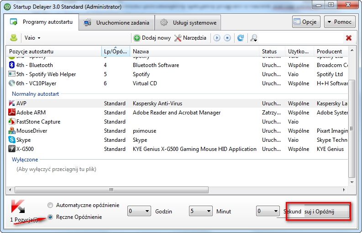Click the stop icon in toolbar
The width and height of the screenshot is (362, 233).
(x=227, y=38)
